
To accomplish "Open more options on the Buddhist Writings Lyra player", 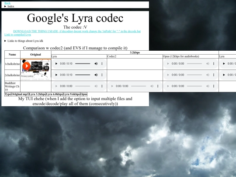I will [102, 86].
